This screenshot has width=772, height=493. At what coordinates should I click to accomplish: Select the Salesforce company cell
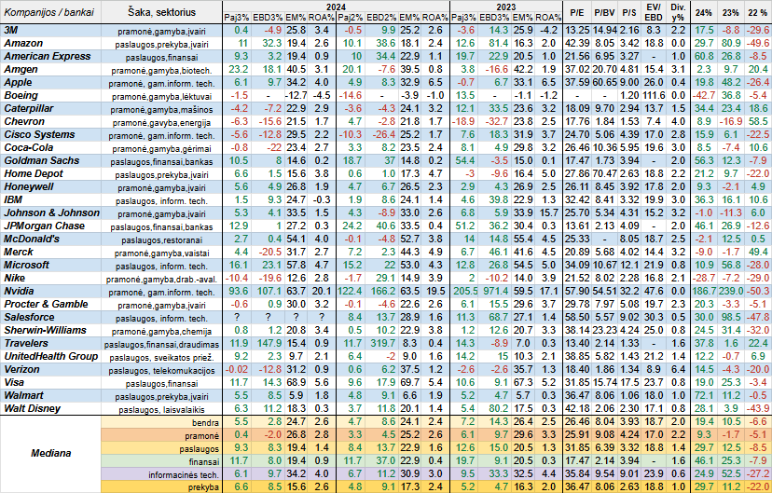50,318
